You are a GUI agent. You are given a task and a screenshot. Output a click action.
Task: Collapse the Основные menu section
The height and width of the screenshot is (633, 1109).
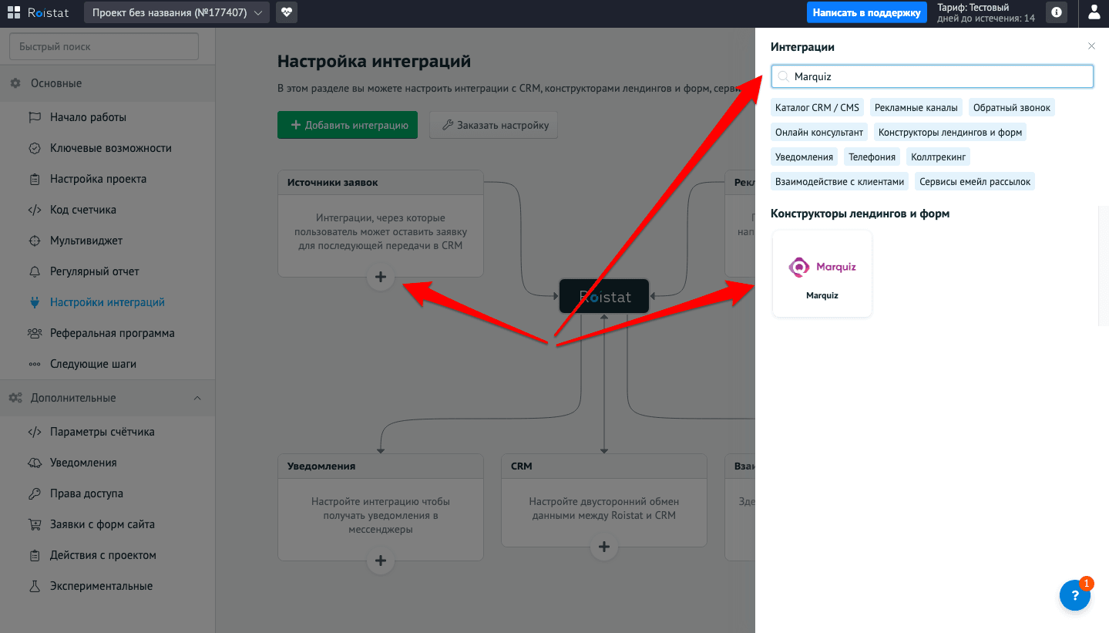coord(107,83)
